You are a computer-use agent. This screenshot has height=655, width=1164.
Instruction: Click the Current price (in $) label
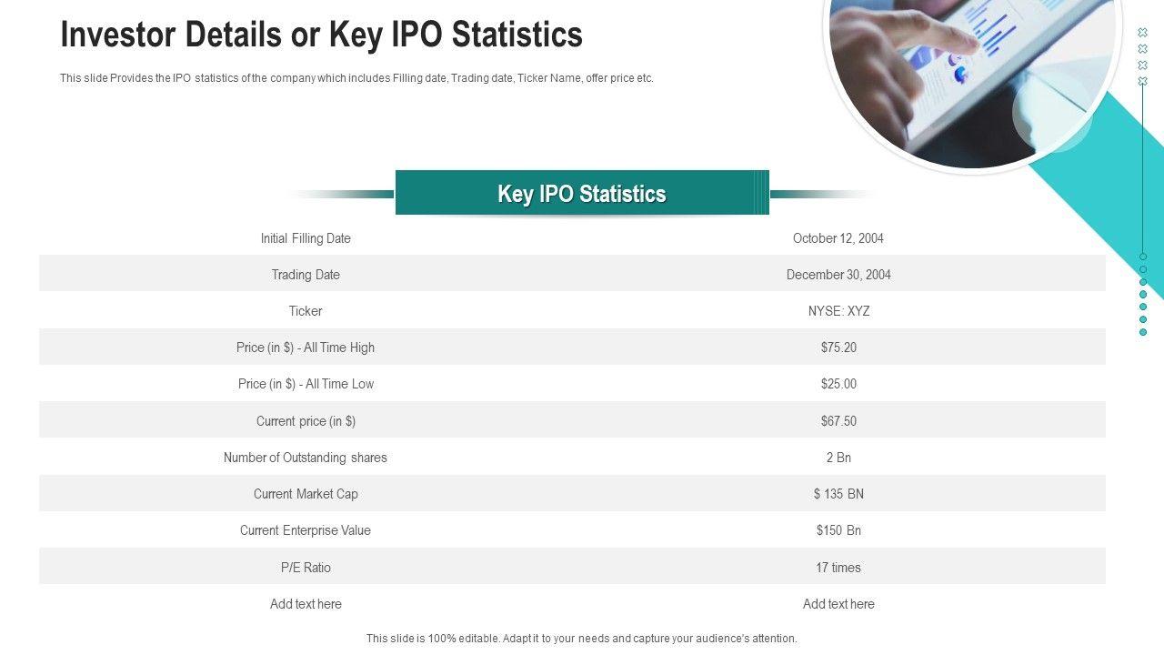pyautogui.click(x=306, y=421)
